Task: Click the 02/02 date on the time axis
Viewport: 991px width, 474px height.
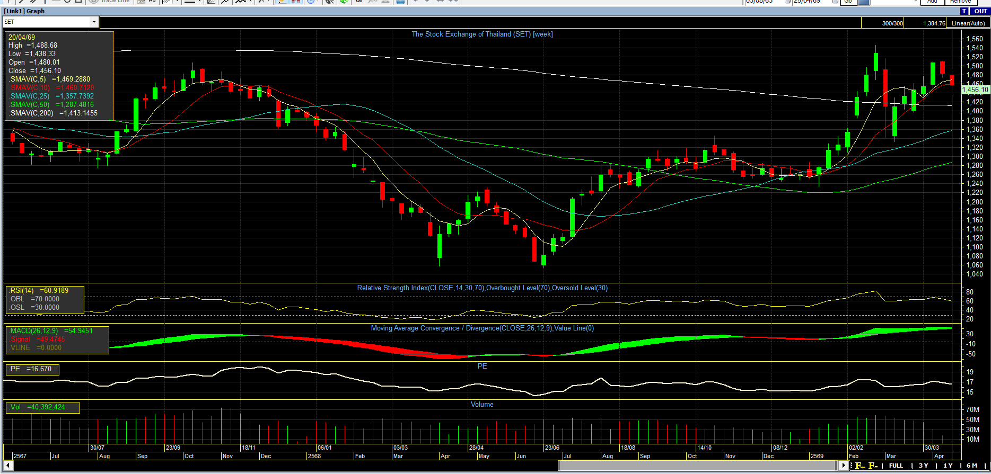Action: pos(856,448)
